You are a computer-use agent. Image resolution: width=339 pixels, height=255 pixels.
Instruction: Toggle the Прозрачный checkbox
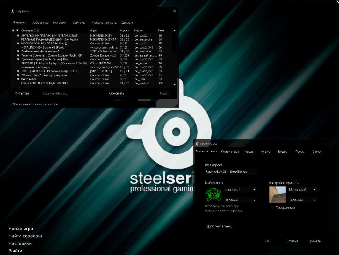tap(272, 208)
